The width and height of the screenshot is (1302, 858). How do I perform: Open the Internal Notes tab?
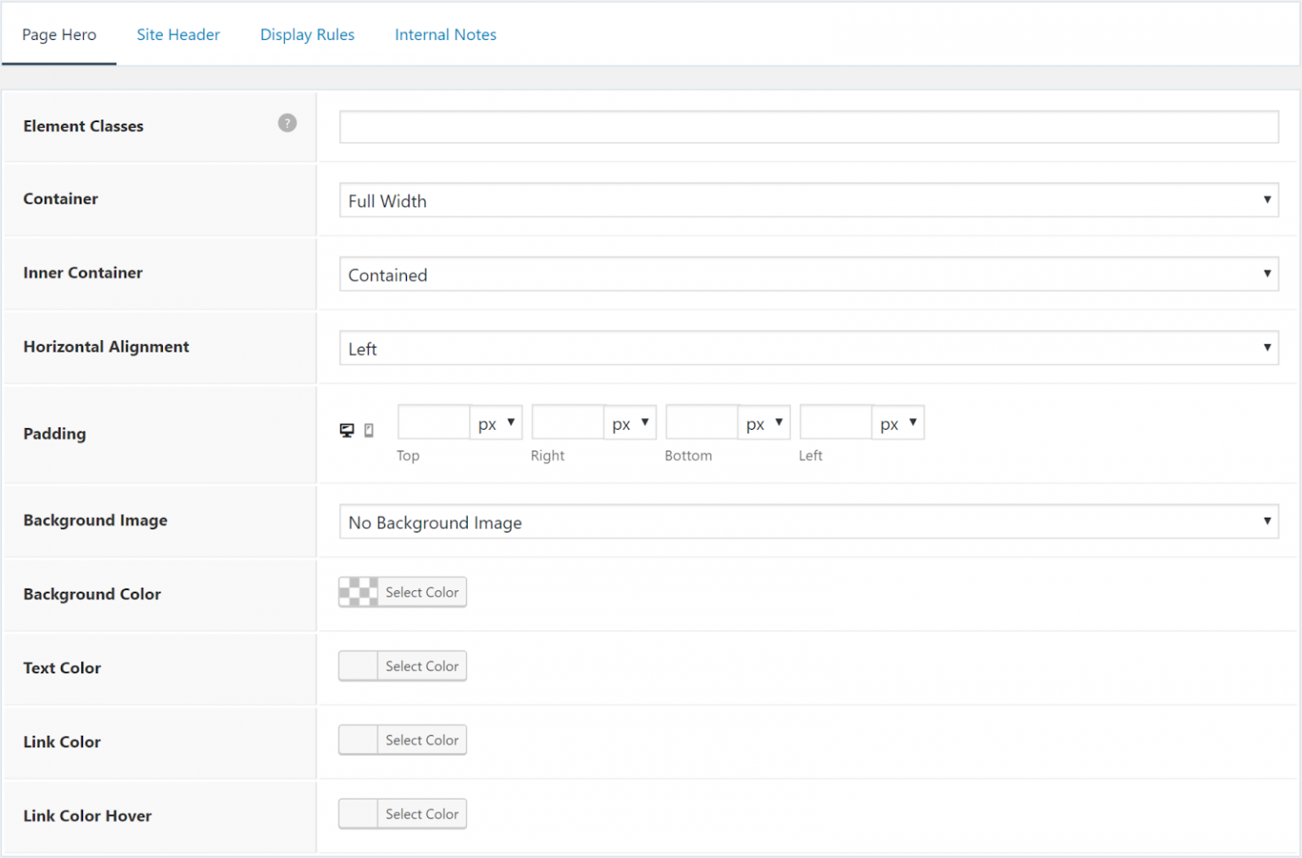tap(445, 35)
